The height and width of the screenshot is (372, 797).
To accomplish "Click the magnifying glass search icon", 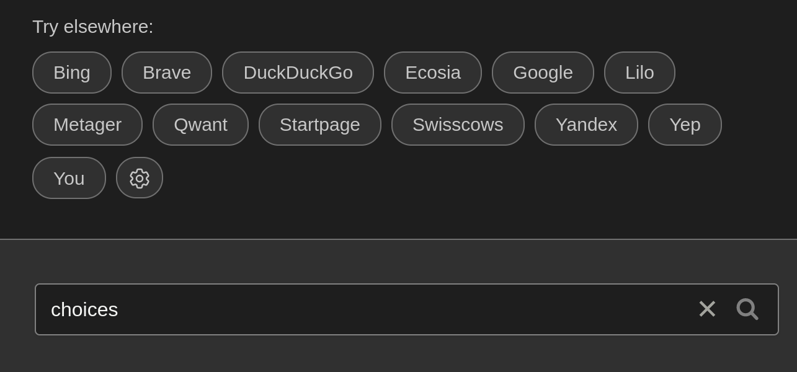I will (747, 309).
